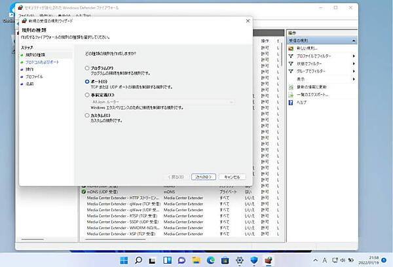Click the < 戻る(B) button
393x267 pixels.
176,177
